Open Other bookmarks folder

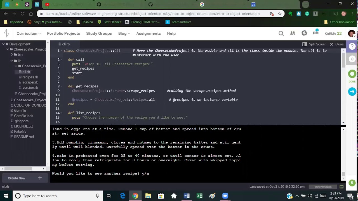pyautogui.click(x=339, y=22)
